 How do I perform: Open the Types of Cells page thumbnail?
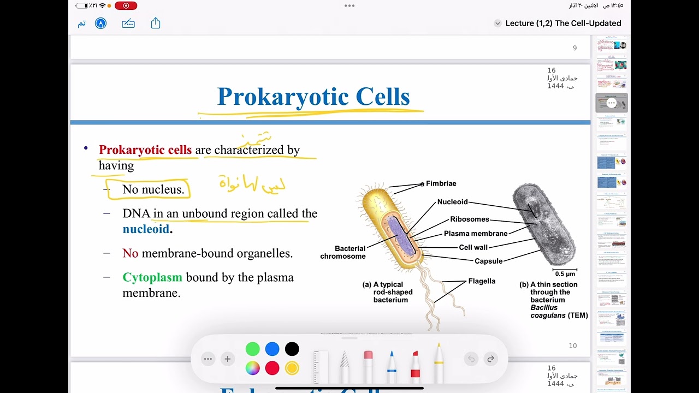pos(612,84)
